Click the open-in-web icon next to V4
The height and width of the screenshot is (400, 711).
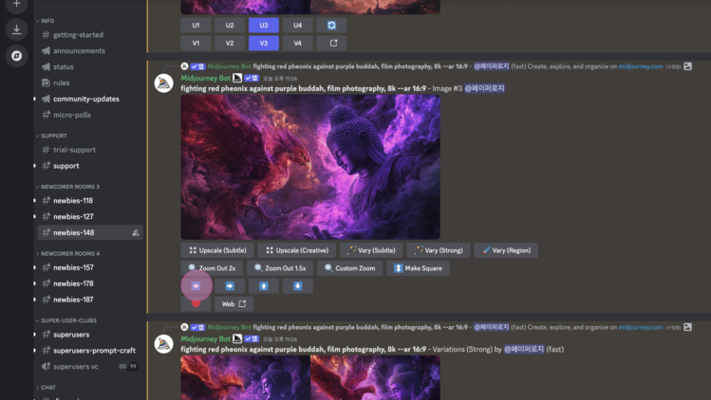(333, 43)
